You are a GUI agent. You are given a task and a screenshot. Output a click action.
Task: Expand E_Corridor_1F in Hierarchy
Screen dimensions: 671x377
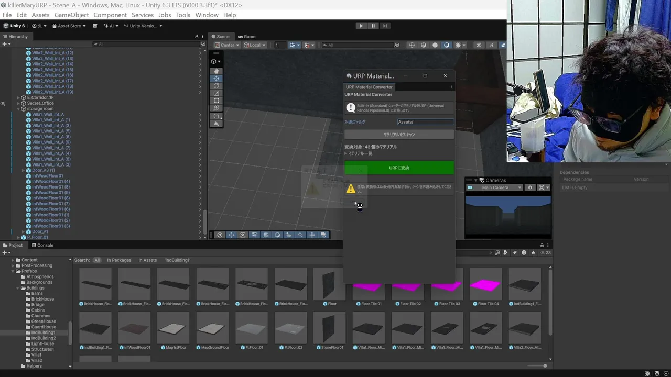click(18, 97)
